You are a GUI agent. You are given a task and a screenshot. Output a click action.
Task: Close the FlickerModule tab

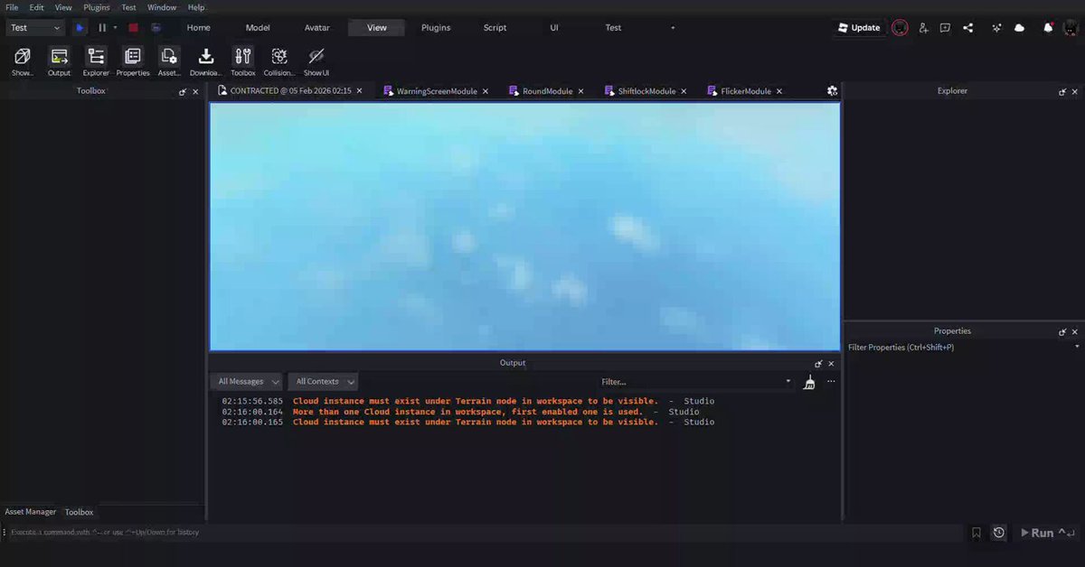[x=779, y=91]
